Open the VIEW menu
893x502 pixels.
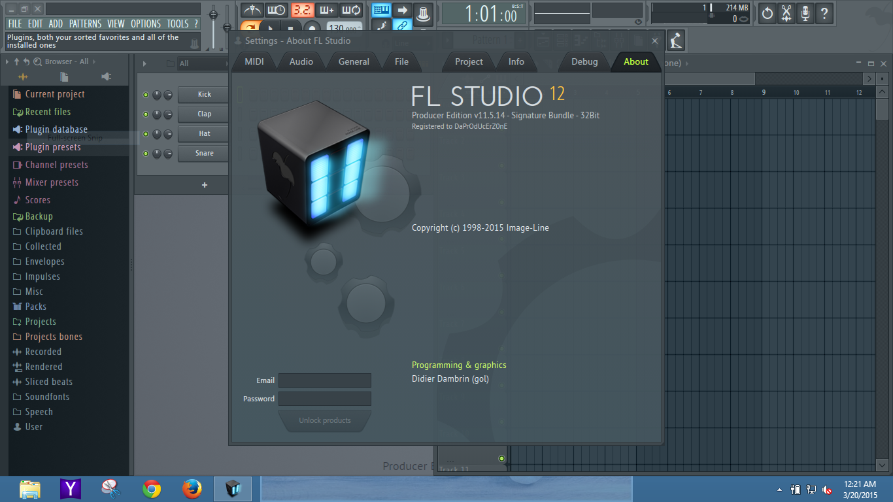116,24
